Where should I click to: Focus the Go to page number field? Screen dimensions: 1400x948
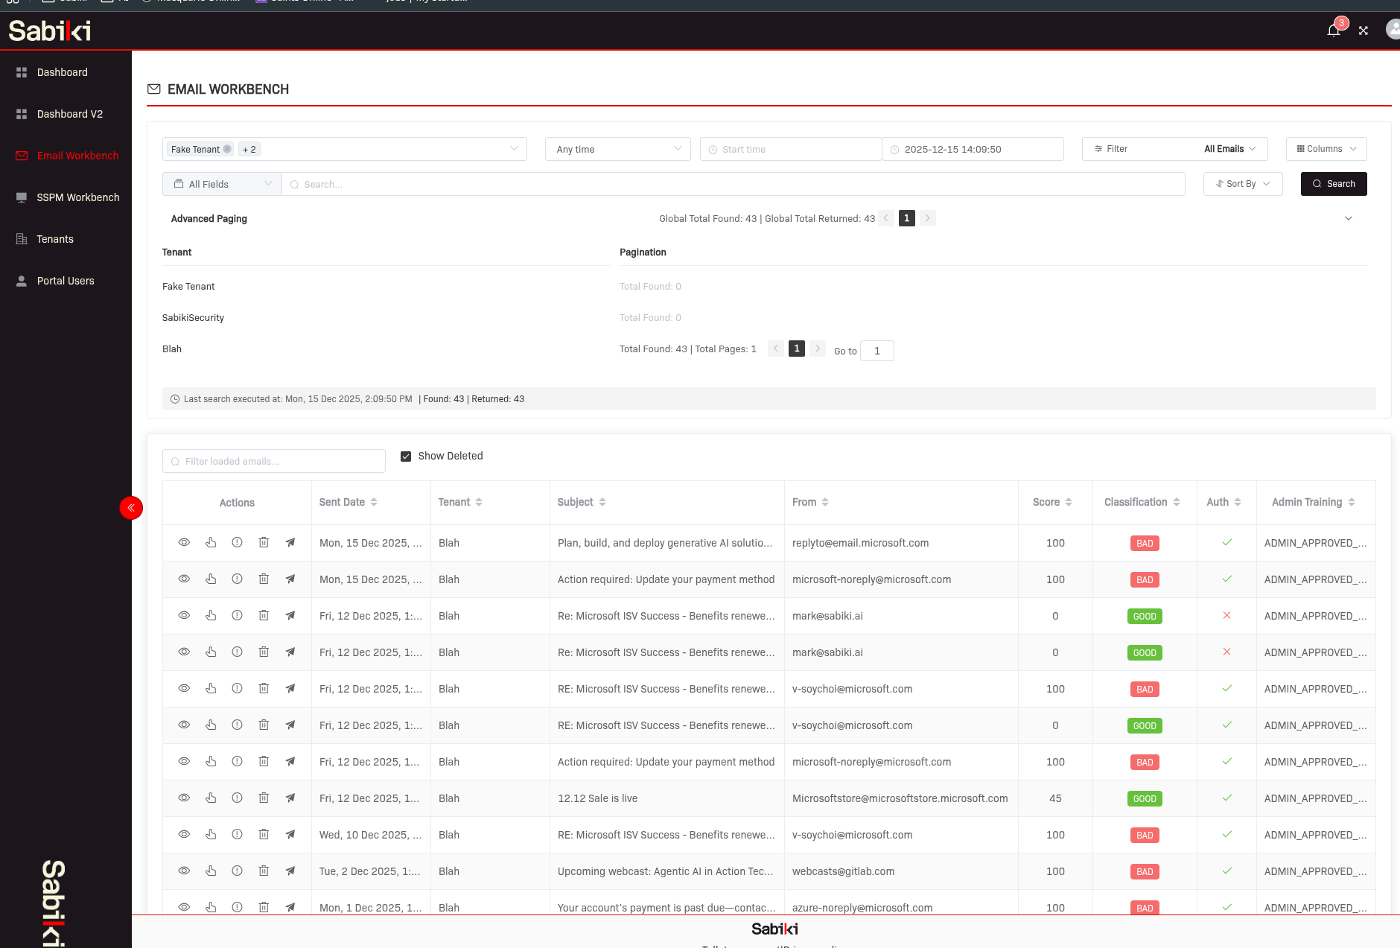pos(877,351)
